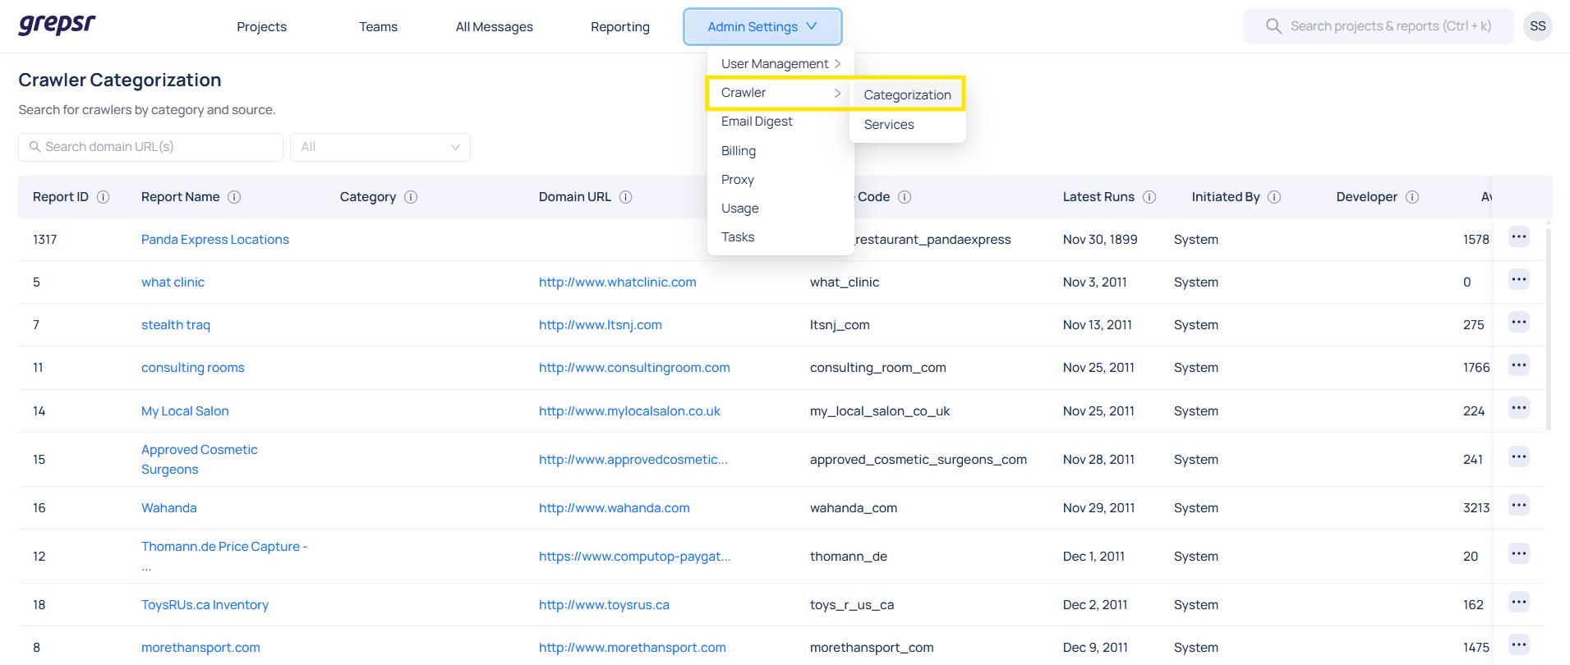Open the three-dot menu for ToysRUs.ca row

click(x=1518, y=603)
